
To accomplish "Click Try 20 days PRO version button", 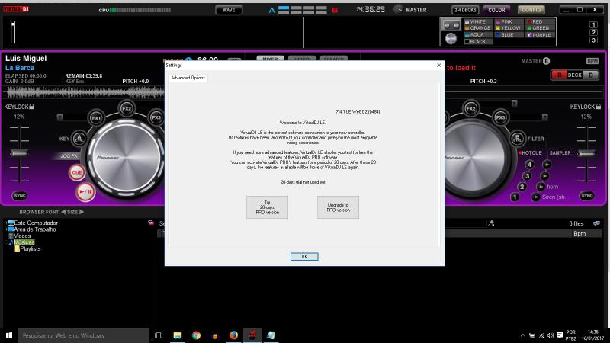I will pos(267,207).
